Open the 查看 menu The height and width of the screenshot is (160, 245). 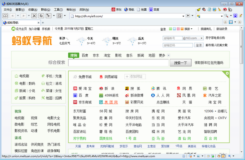tap(20, 9)
